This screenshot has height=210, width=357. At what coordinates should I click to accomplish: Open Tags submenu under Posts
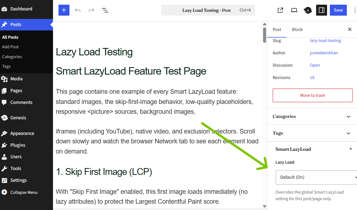tap(6, 66)
